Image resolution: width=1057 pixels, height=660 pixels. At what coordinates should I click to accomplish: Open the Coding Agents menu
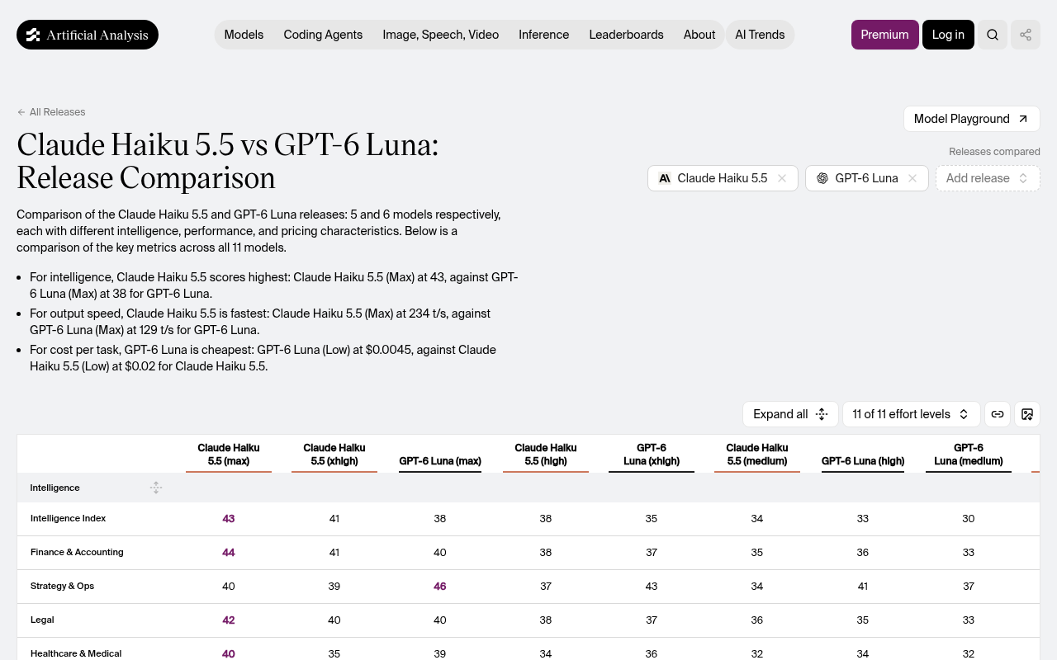point(323,35)
